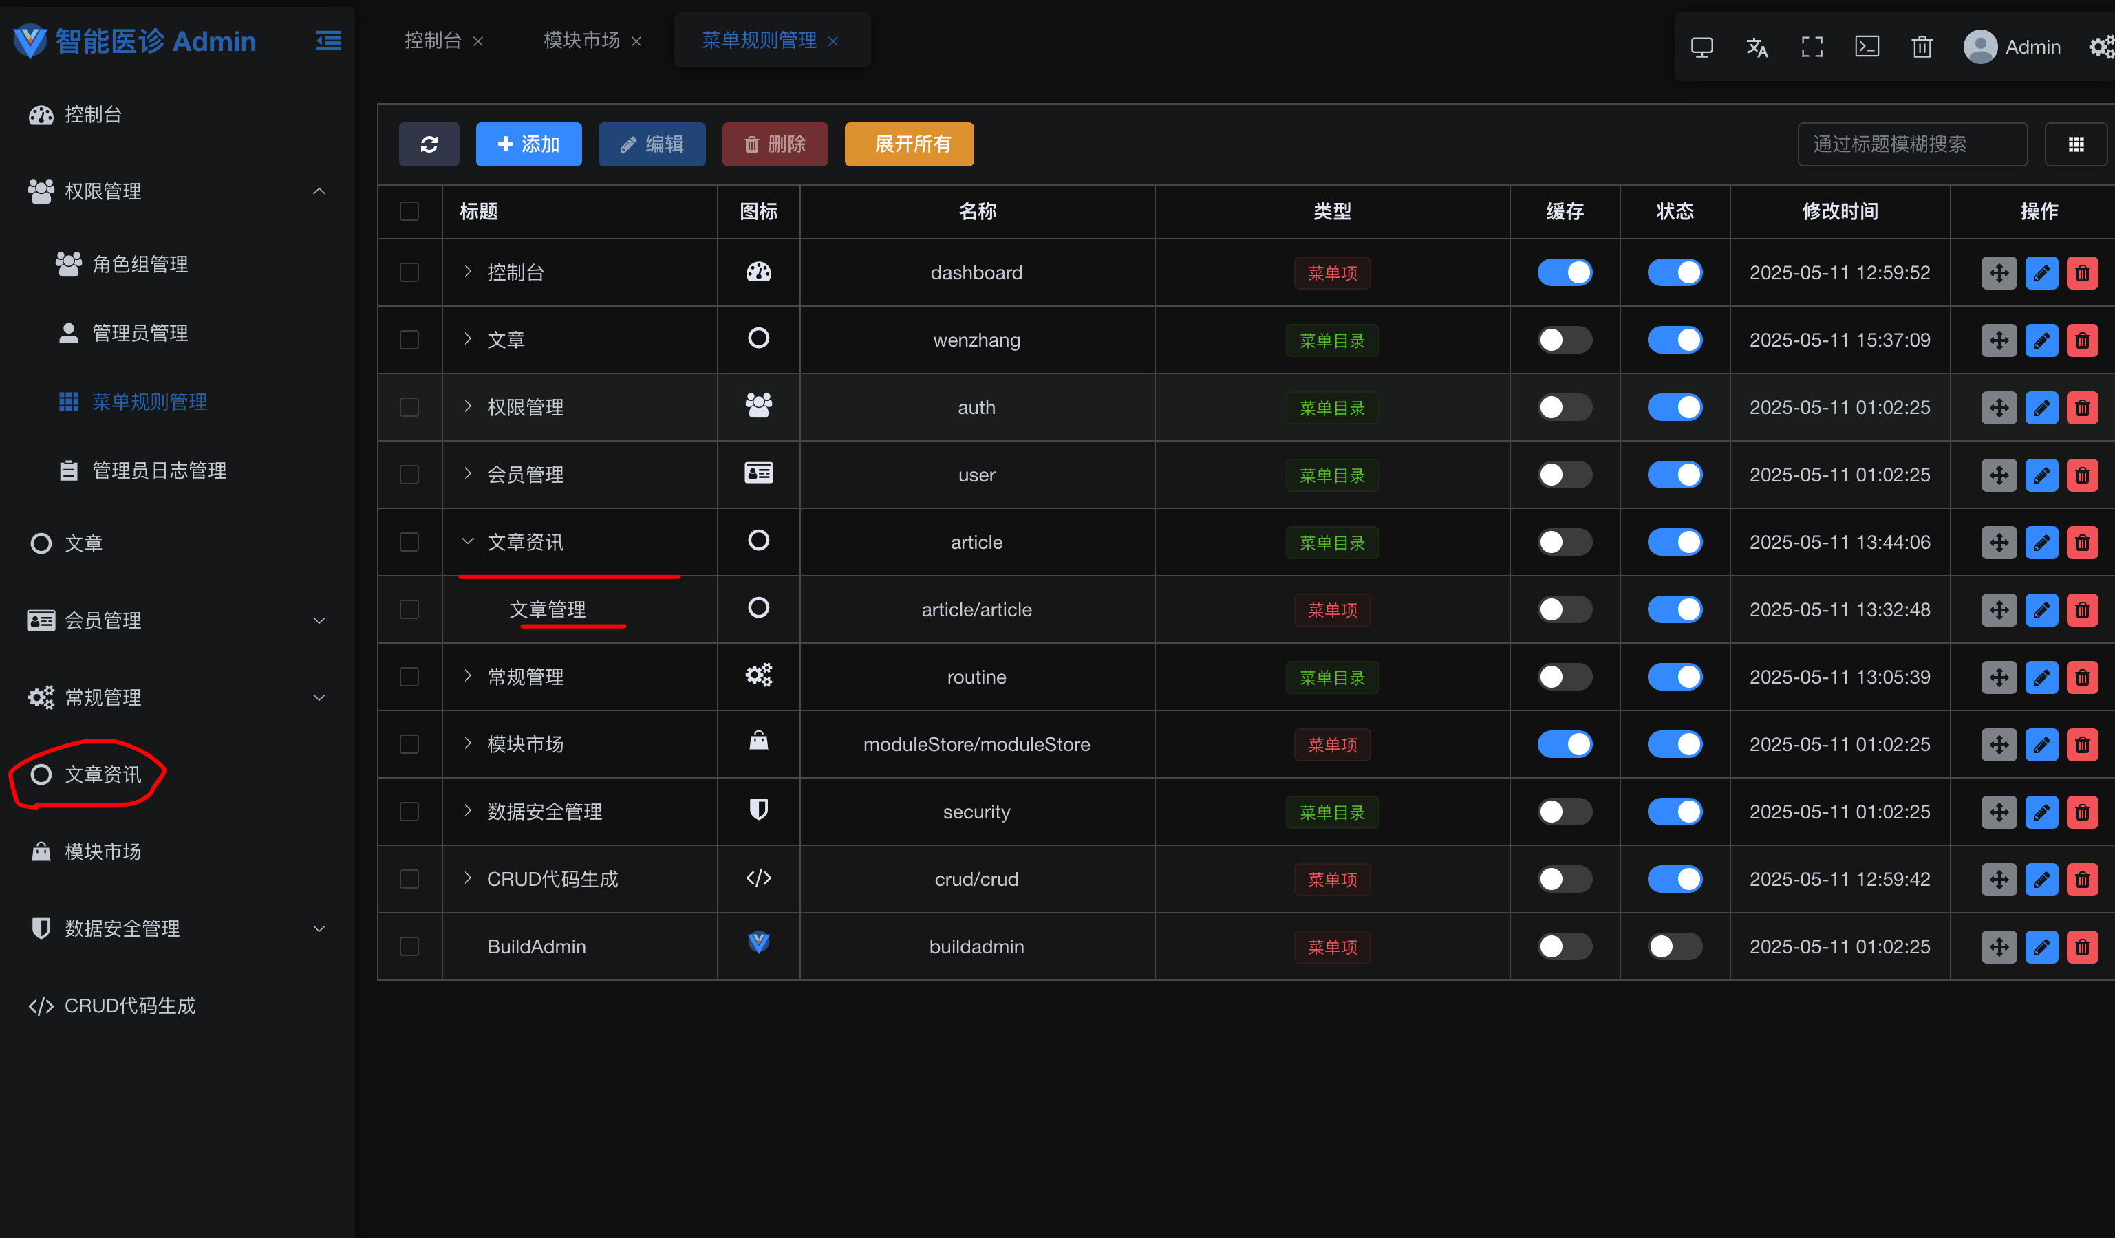2115x1238 pixels.
Task: Open 管理员日志管理 in sidebar menu
Action: click(x=159, y=470)
